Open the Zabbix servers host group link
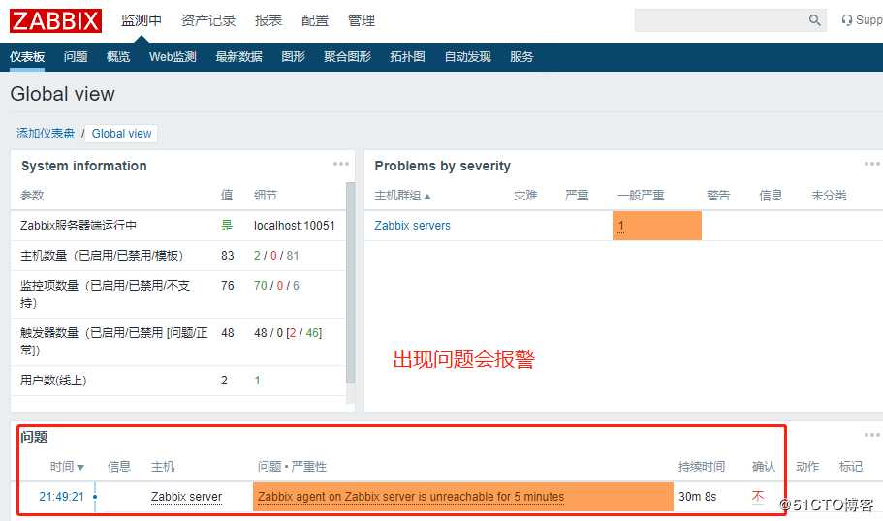883x521 pixels. pos(412,226)
